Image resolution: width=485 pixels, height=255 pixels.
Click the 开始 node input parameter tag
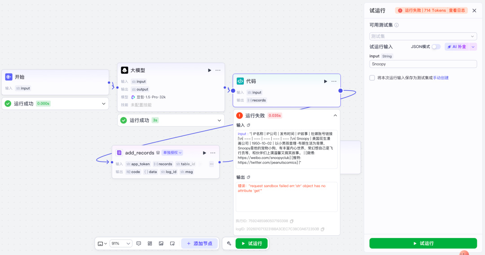[23, 88]
